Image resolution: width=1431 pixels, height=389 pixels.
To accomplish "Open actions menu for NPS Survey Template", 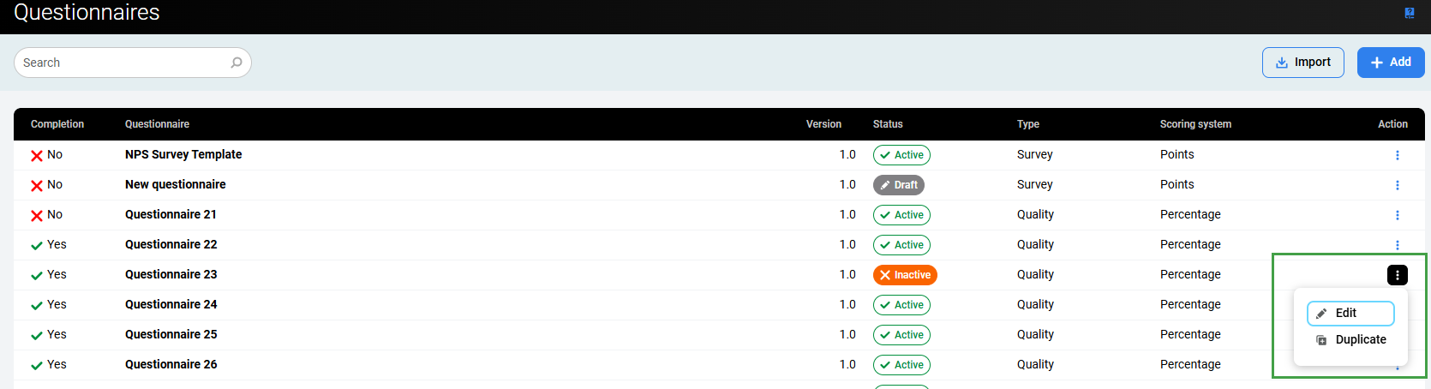I will (x=1397, y=155).
